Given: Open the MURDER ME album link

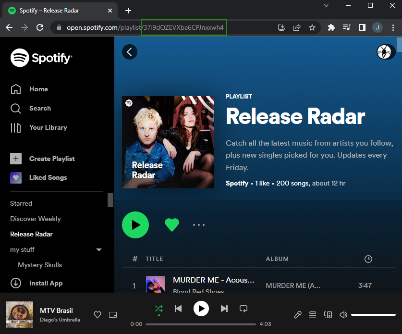Looking at the screenshot, I should coord(293,285).
